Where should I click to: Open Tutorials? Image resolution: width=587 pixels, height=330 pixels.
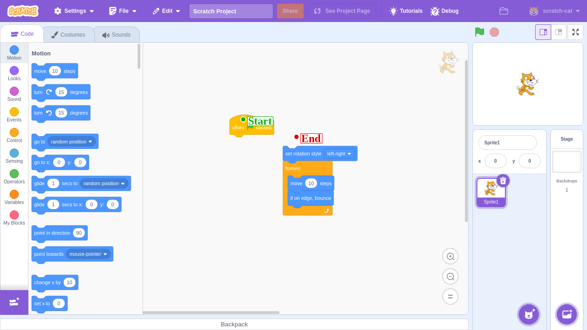[x=406, y=11]
